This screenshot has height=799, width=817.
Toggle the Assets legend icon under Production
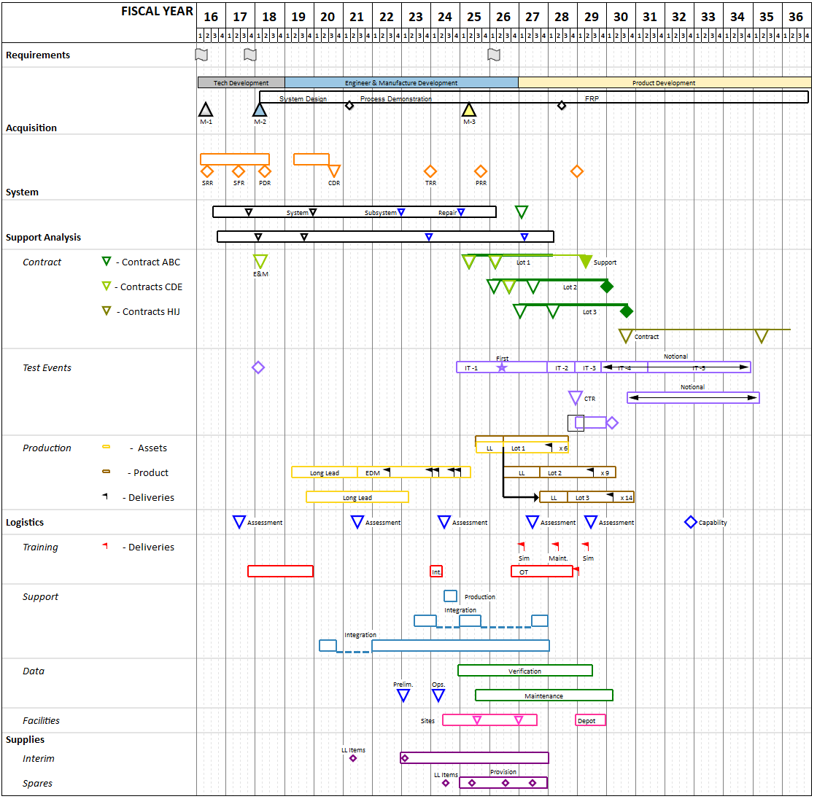pos(107,447)
